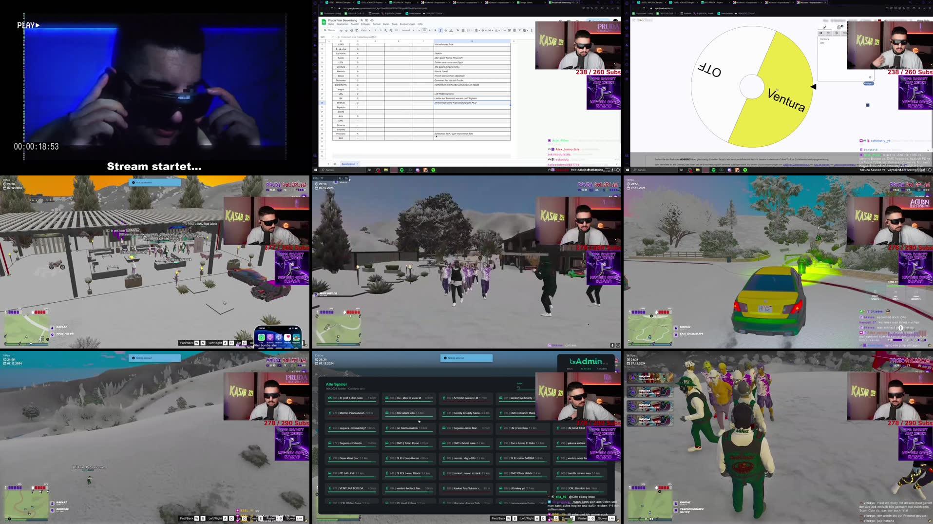Viewport: 933px width, 524px height.
Task: Open the name box dropdown arrow
Action: (333, 37)
